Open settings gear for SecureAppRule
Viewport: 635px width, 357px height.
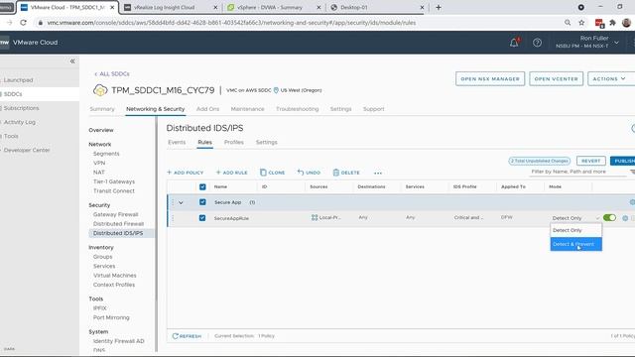(x=625, y=218)
